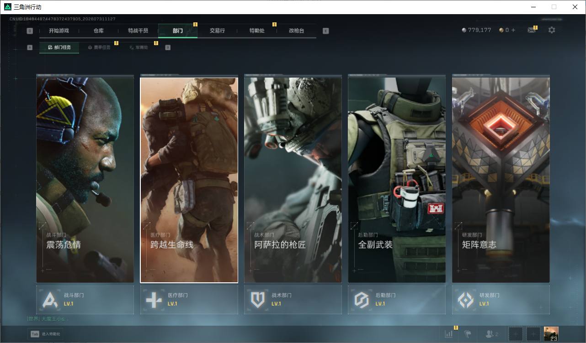Open the world chat line 世界
This screenshot has width=586, height=343.
pyautogui.click(x=48, y=318)
